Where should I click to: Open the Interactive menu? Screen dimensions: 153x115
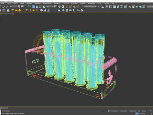91,4
